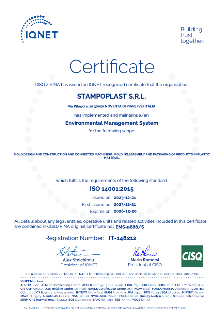Click the DQS Holding GmbH member entry
Viewport: 220px width, 319px height.
click(x=66, y=289)
